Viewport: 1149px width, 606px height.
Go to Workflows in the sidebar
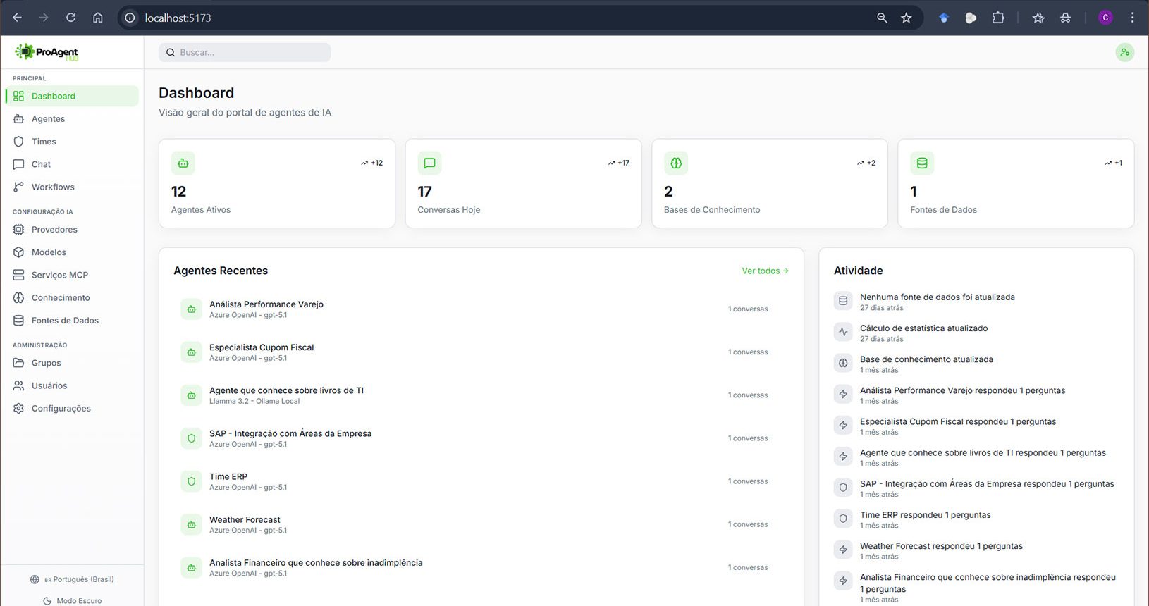click(53, 187)
